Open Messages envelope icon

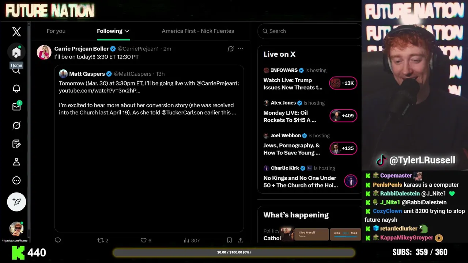pos(16,106)
